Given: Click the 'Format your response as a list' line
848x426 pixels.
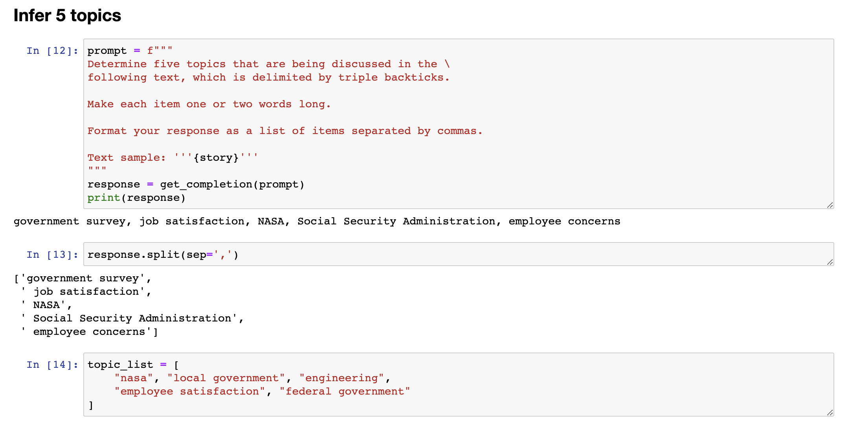Looking at the screenshot, I should pos(285,131).
